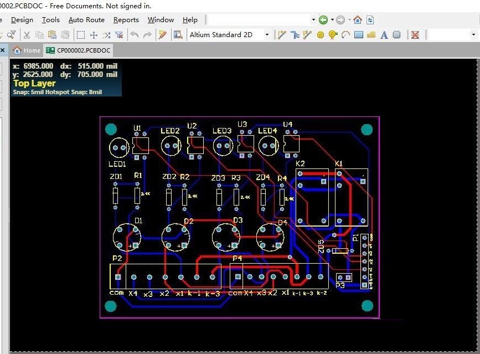Select the K1 relay component
Image resolution: width=480 pixels, height=354 pixels.
click(352, 198)
